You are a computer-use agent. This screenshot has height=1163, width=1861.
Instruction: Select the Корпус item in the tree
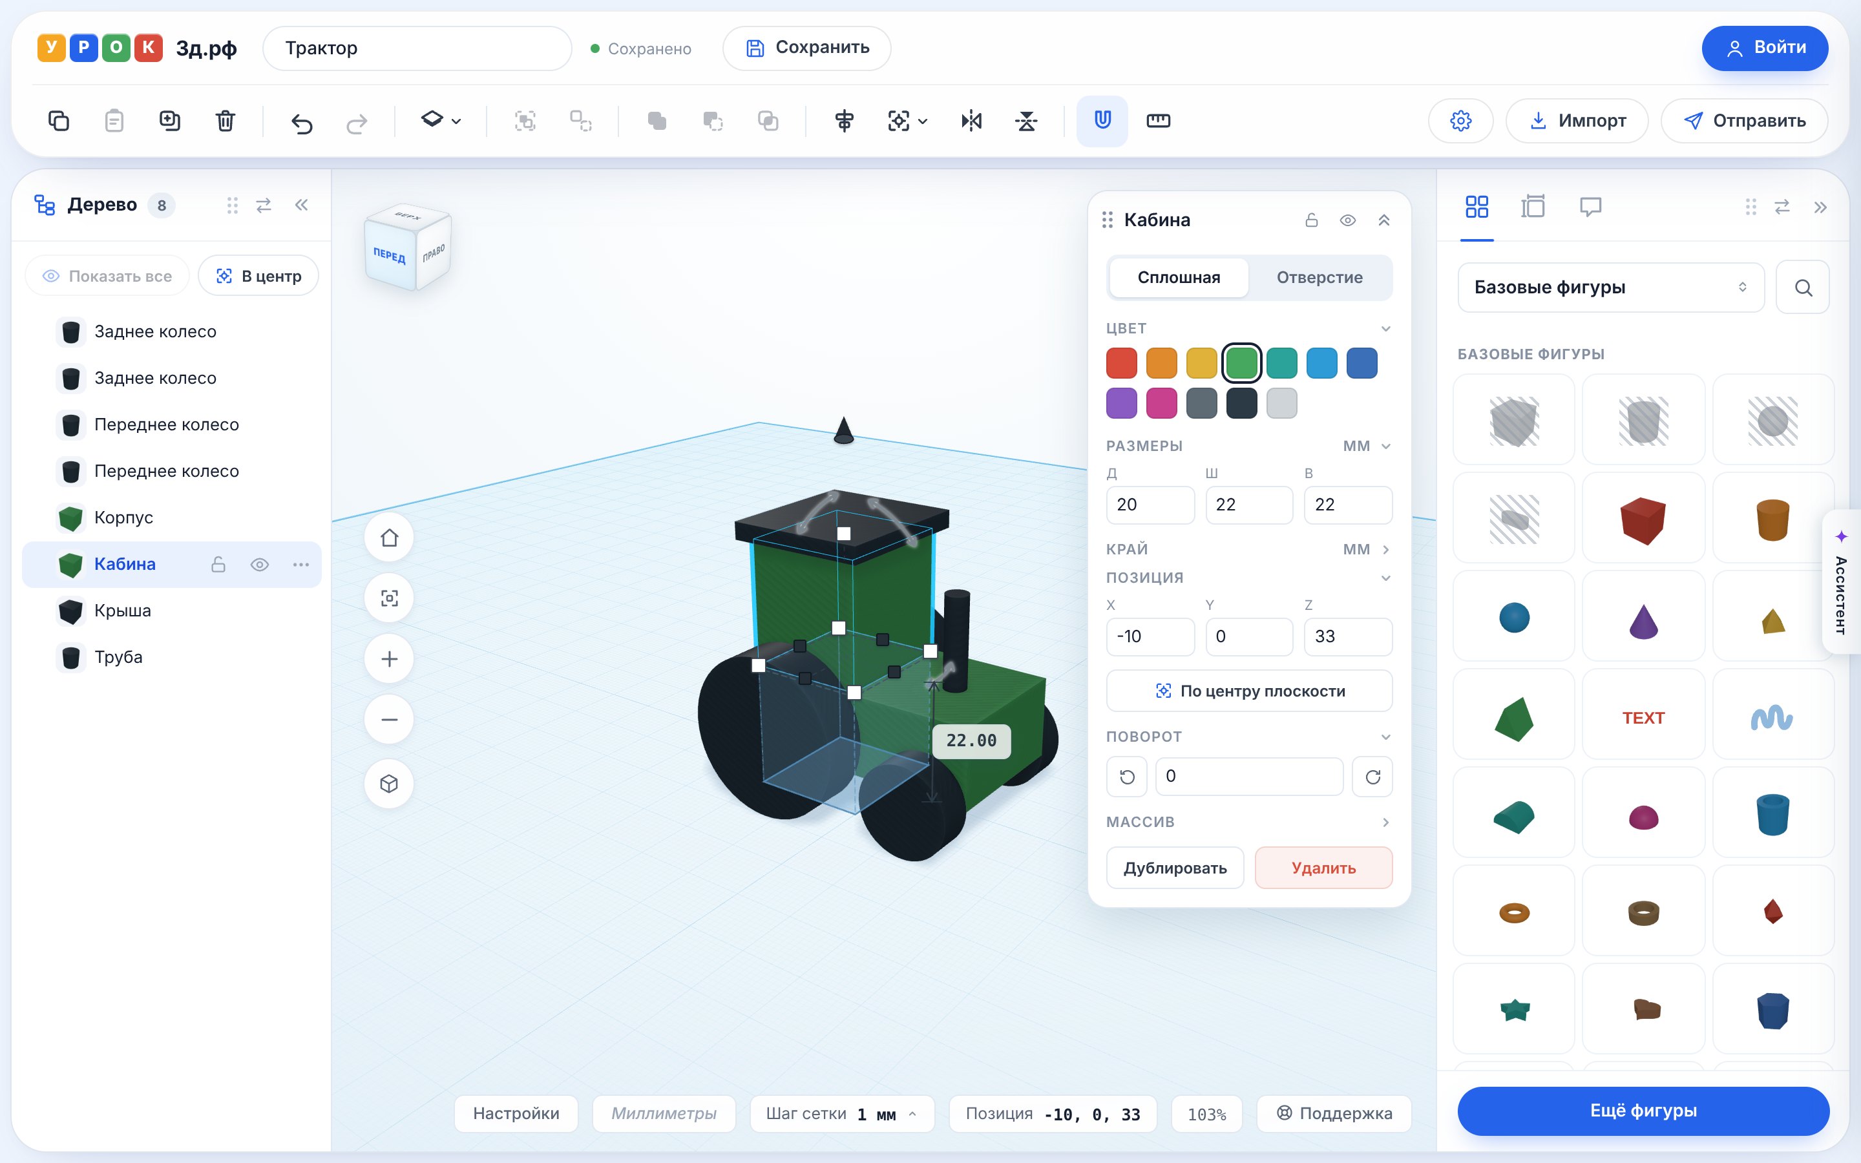point(171,518)
